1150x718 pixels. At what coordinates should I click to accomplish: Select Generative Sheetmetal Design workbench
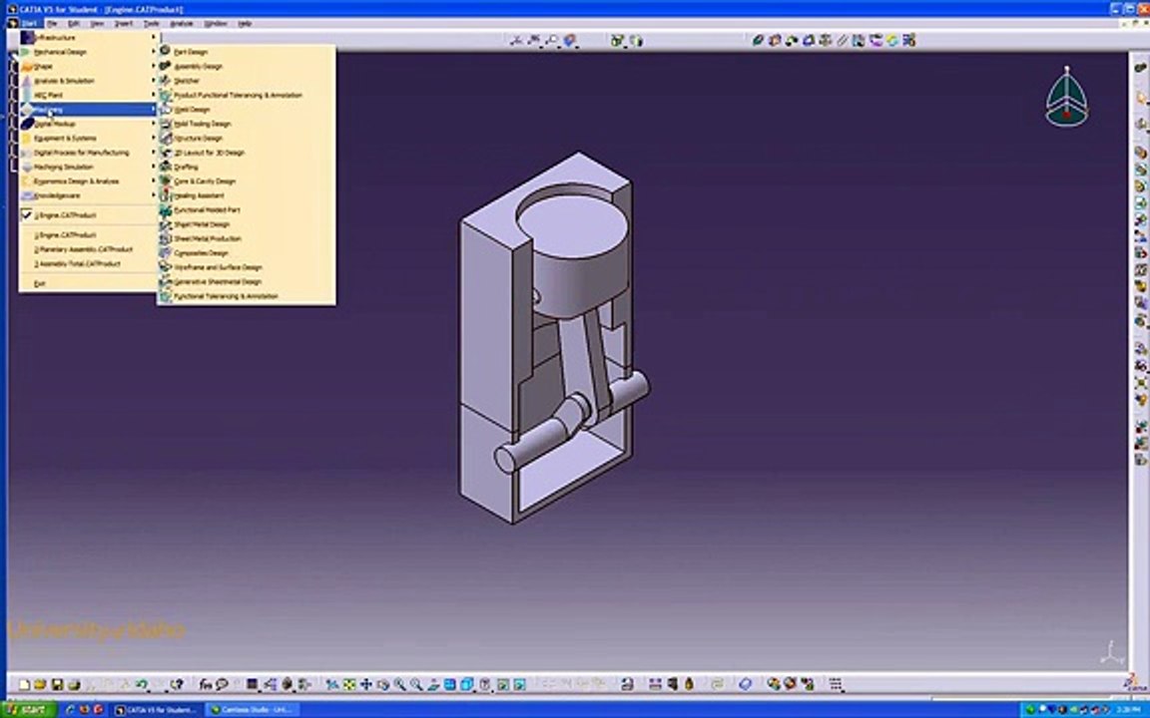coord(246,281)
